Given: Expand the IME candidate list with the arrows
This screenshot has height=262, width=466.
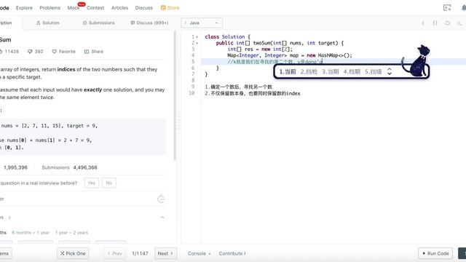Looking at the screenshot, I should (x=390, y=71).
